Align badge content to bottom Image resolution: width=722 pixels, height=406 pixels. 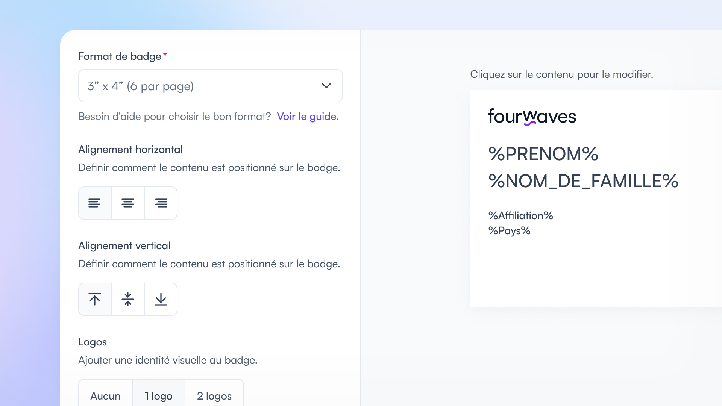click(x=161, y=299)
